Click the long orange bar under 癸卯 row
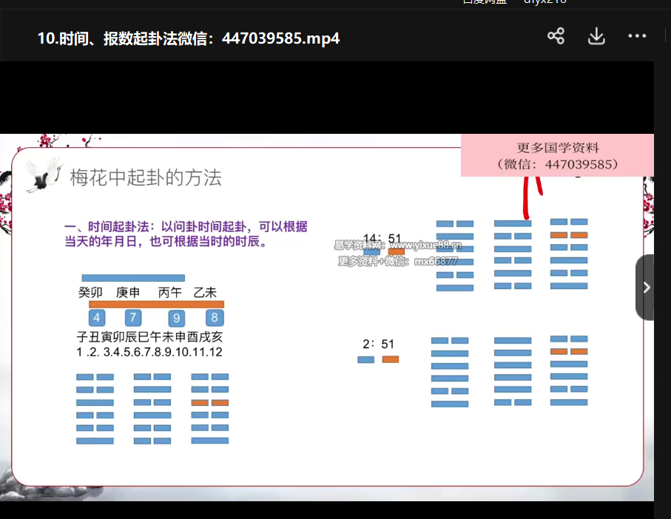This screenshot has height=519, width=671. click(x=156, y=304)
